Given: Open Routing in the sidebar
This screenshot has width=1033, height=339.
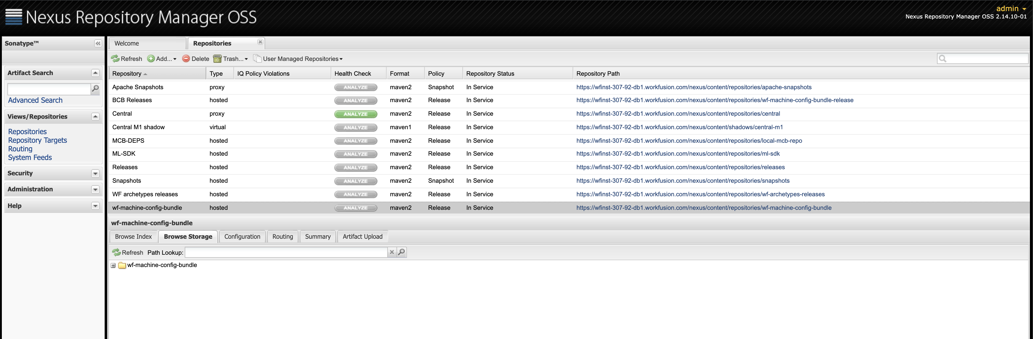Looking at the screenshot, I should pyautogui.click(x=20, y=149).
